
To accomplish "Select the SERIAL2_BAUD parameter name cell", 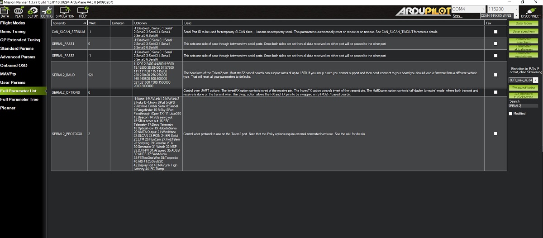I will click(69, 75).
